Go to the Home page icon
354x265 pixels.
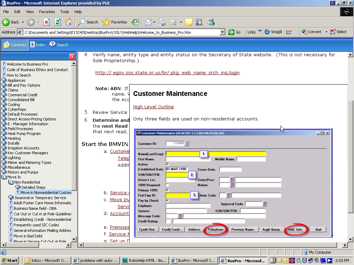click(68, 22)
